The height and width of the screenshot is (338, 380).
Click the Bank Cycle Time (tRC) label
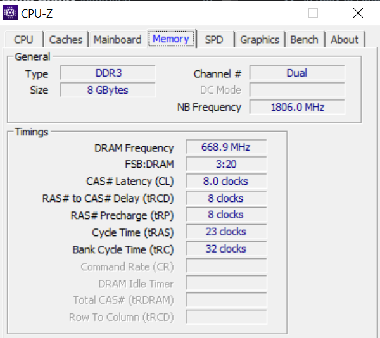point(123,250)
